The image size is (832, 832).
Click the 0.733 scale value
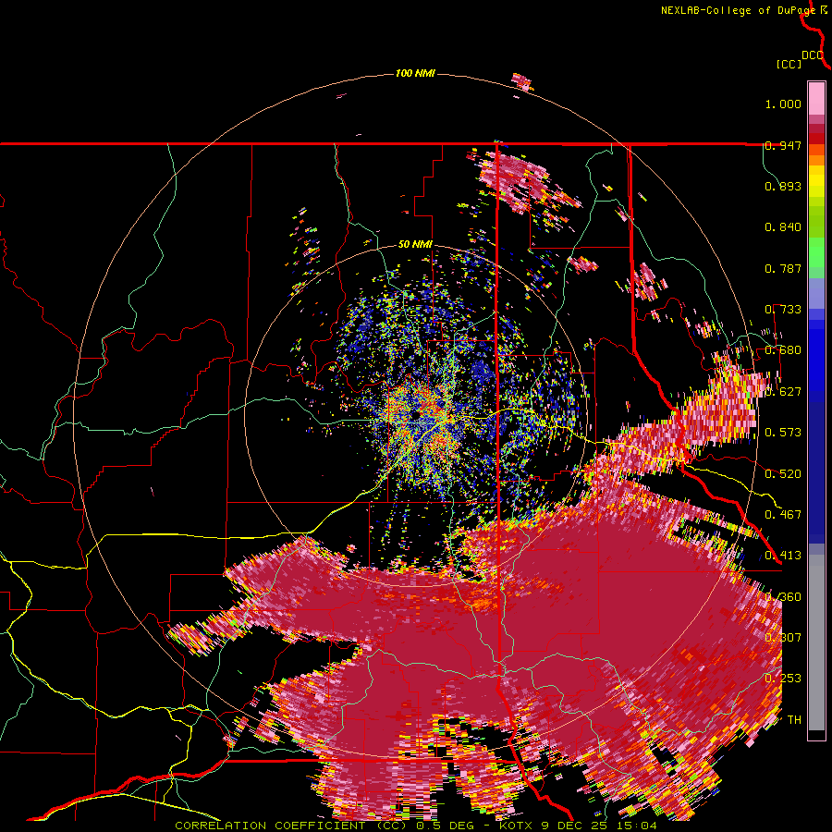[783, 310]
